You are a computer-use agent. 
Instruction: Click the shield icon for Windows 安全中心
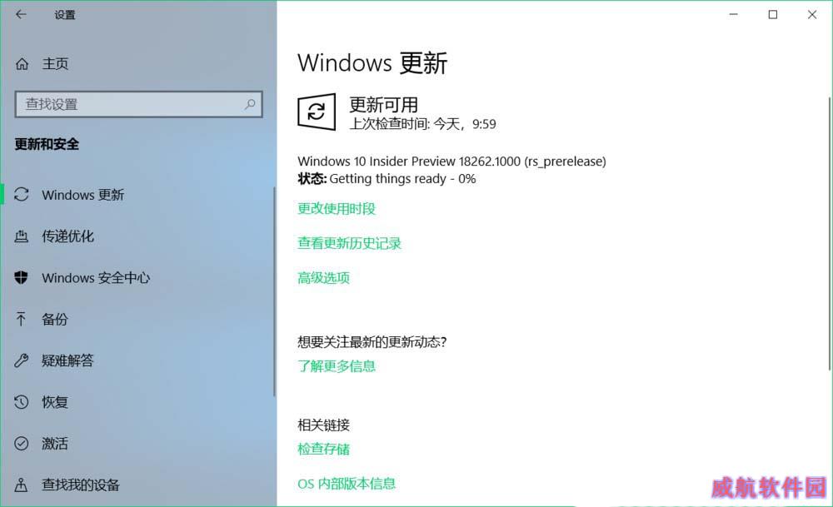point(22,277)
